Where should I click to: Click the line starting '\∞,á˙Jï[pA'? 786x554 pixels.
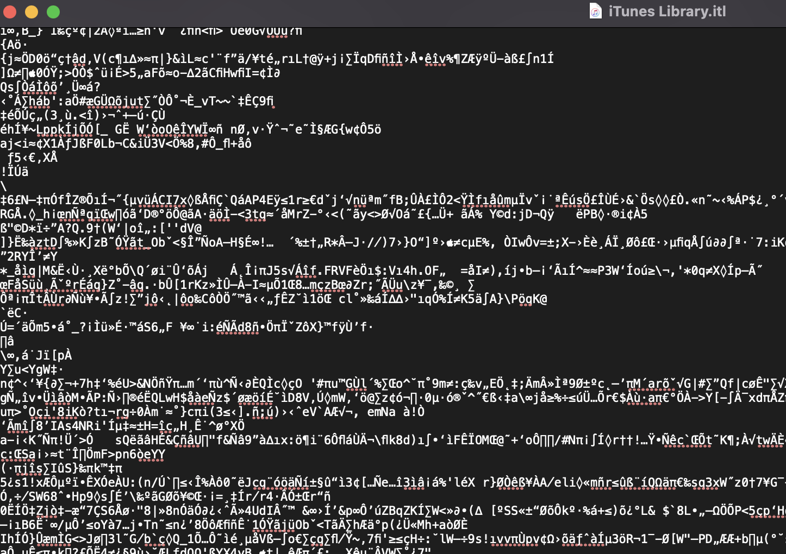36,355
